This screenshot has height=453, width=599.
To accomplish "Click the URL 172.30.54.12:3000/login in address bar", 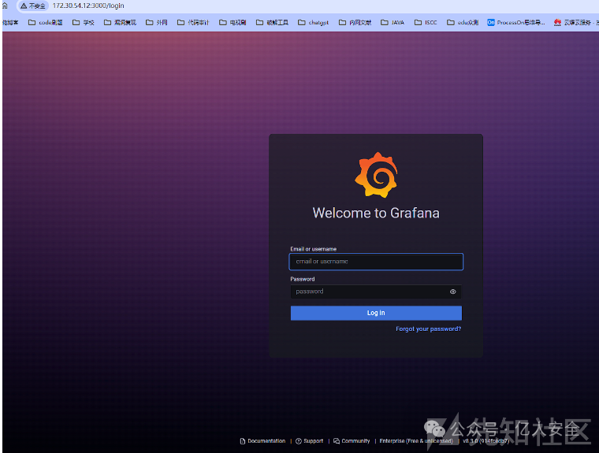I will (x=88, y=6).
